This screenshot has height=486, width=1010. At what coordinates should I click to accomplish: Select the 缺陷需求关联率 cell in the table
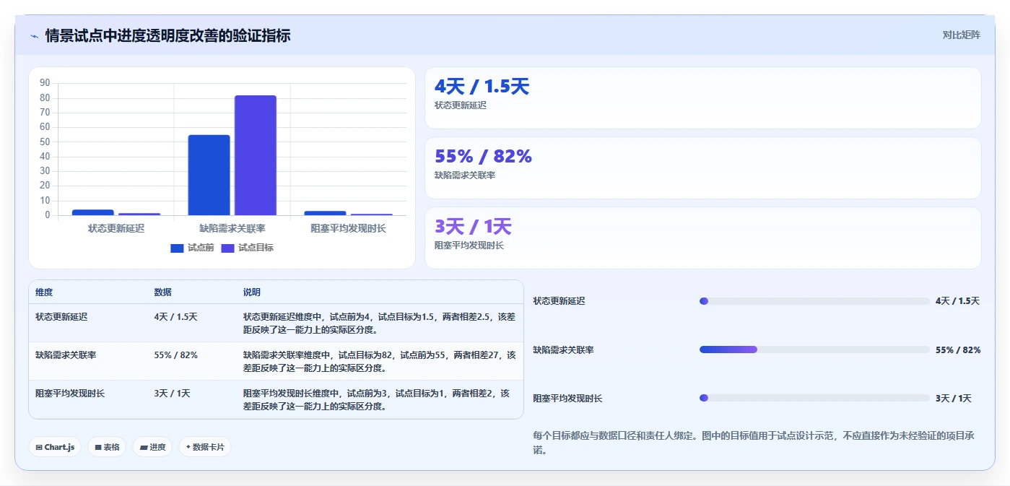66,355
